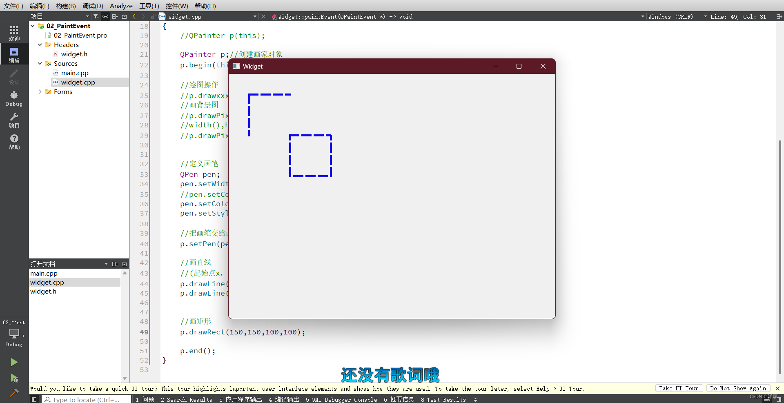The image size is (784, 403).
Task: Close the Open Documents panel
Action: click(125, 264)
